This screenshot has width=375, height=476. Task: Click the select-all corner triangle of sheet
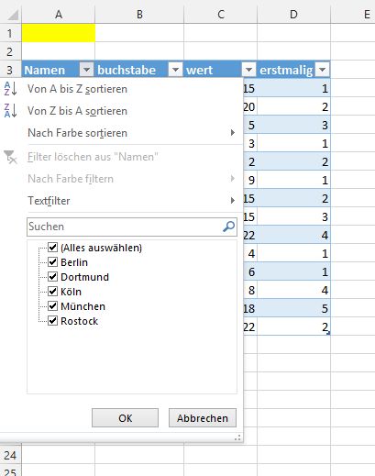tap(13, 15)
